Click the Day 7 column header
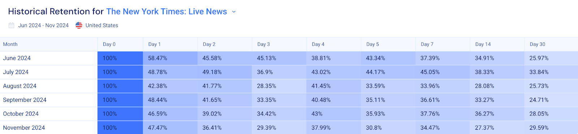 (x=427, y=44)
